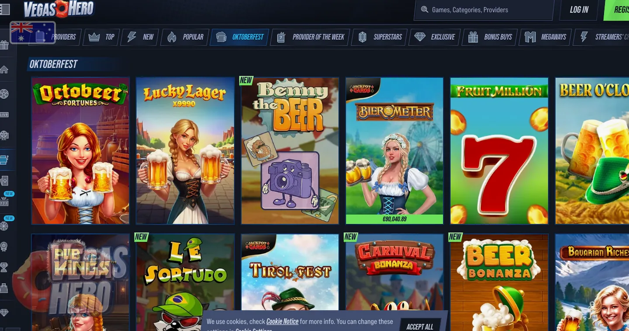Open the Le Sortudo game
This screenshot has height=331, width=629.
[x=185, y=282]
